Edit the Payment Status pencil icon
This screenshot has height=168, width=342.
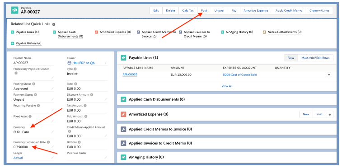tap(52, 99)
